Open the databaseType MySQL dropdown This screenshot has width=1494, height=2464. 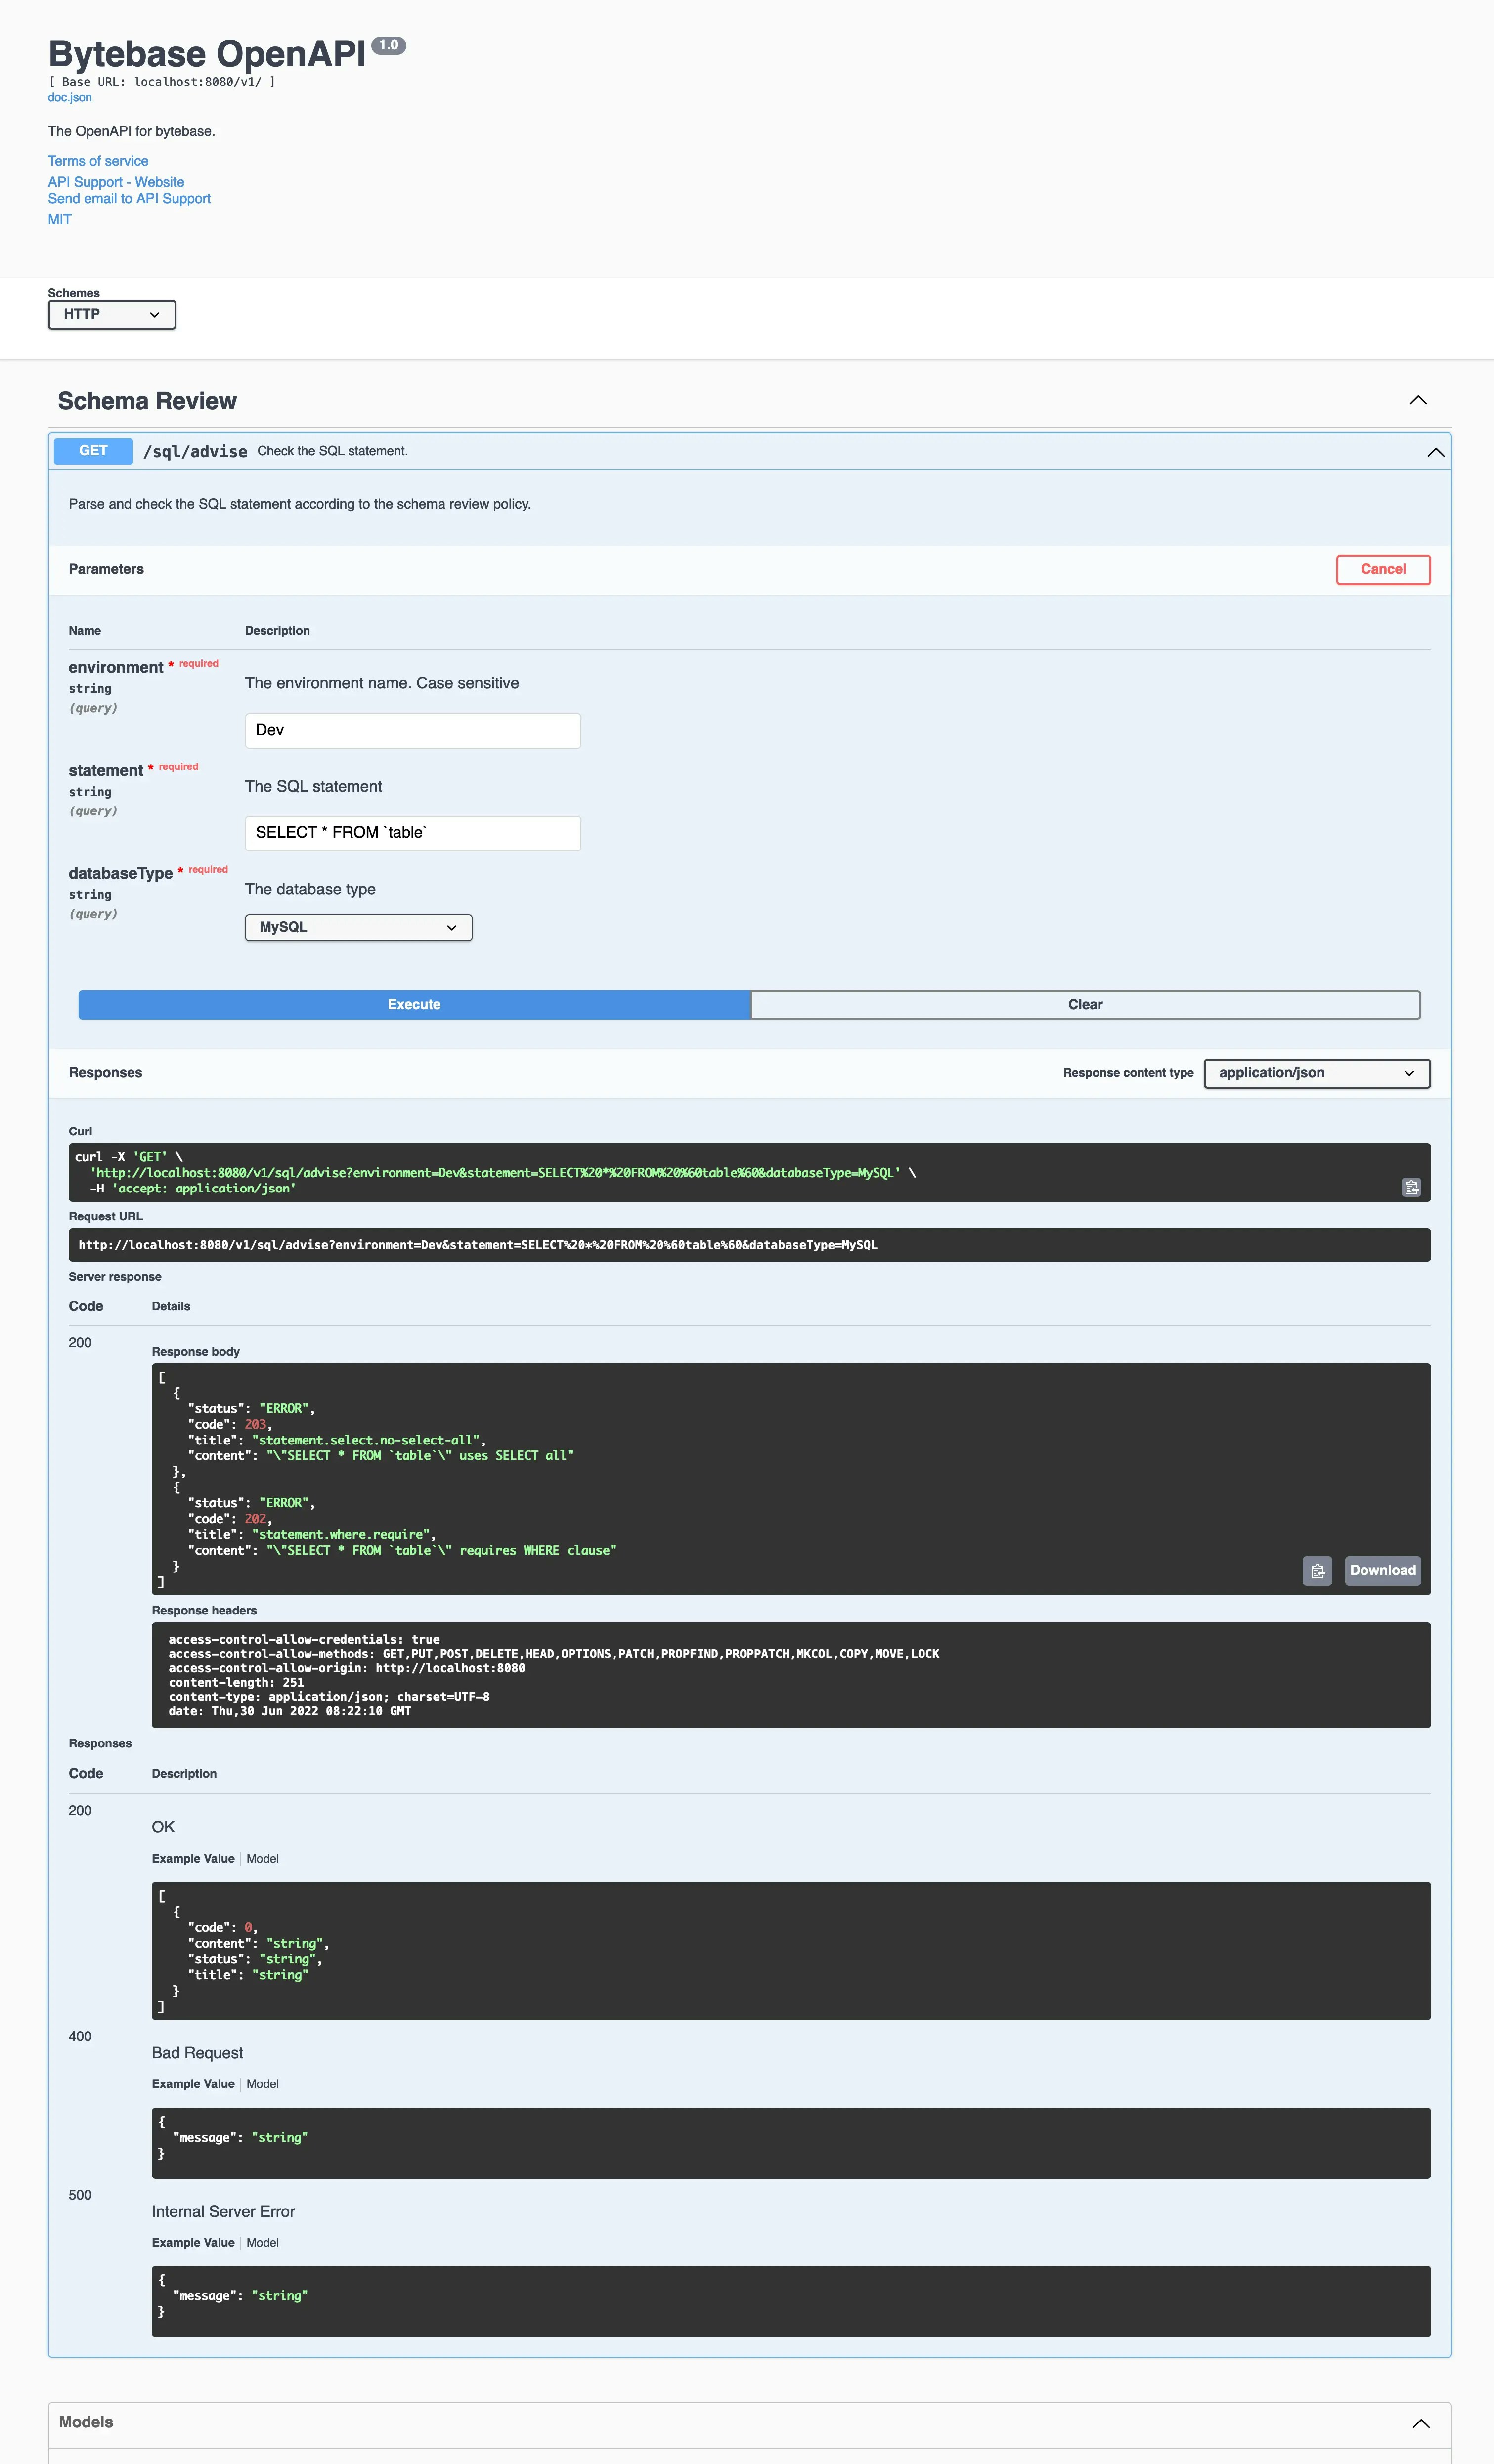[x=357, y=927]
